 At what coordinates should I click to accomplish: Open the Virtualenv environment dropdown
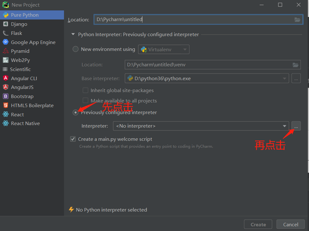[x=164, y=49]
